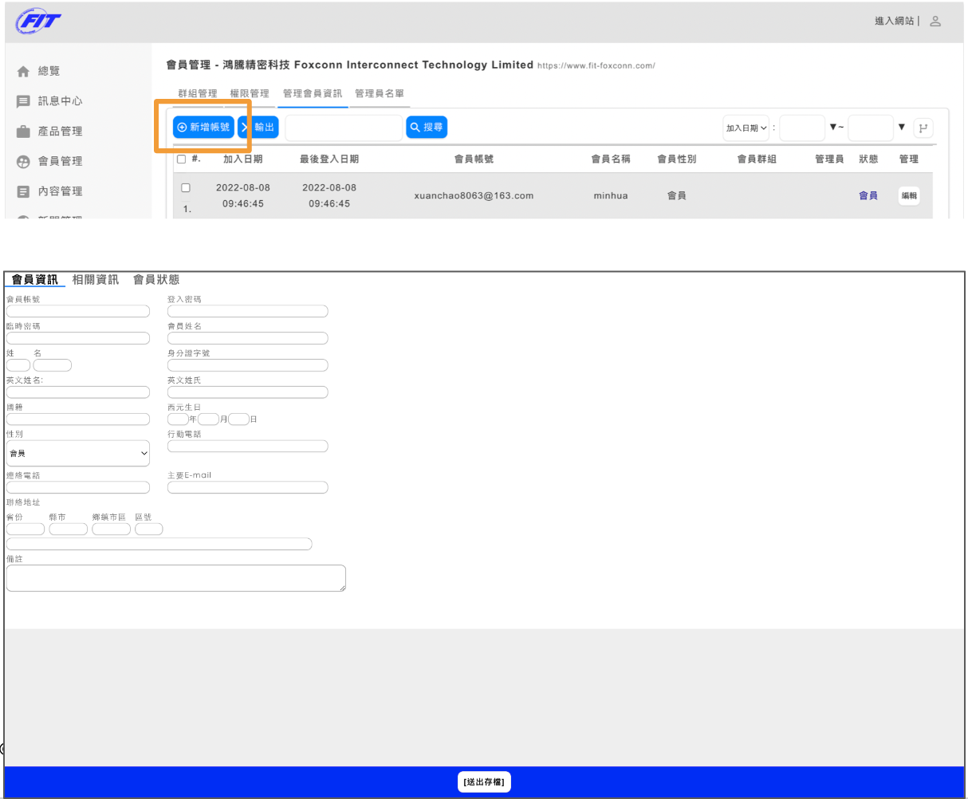The image size is (968, 799).
Task: Click the 縣市 city field
Action: [69, 529]
